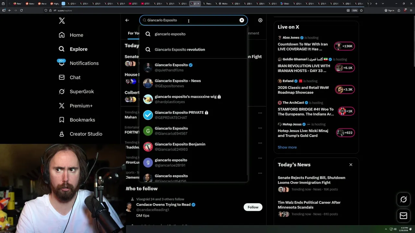The image size is (415, 233).
Task: Open the Giancarlo Esposito - News account
Action: click(x=194, y=83)
